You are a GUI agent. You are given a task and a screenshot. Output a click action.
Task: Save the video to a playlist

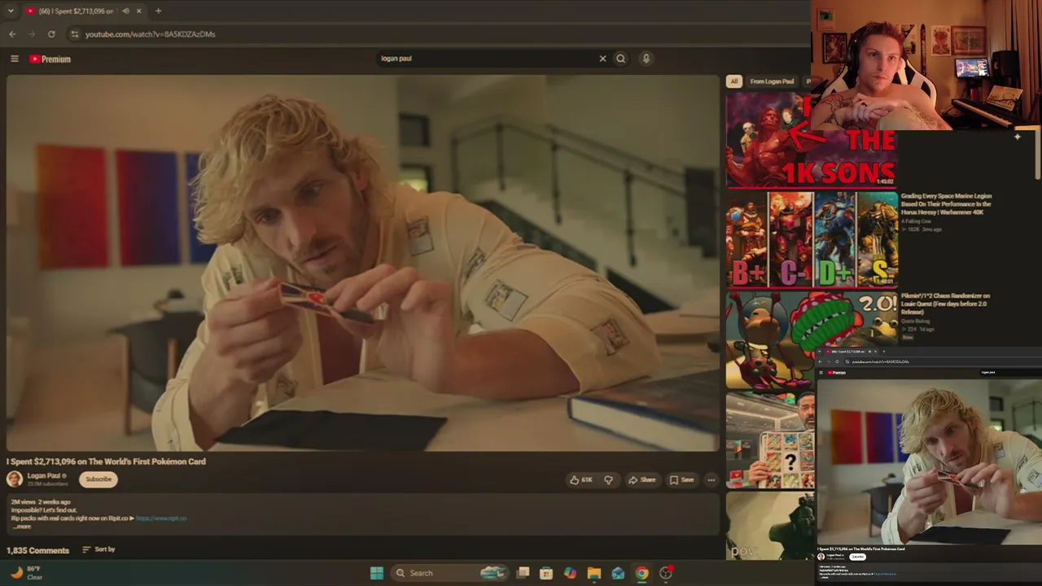681,480
